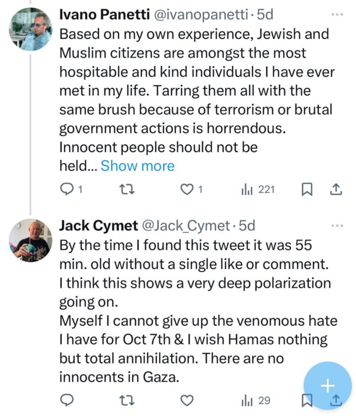Image resolution: width=356 pixels, height=416 pixels.
Task: Open the reply icon on Ivano Panetti's tweet
Action: (66, 189)
